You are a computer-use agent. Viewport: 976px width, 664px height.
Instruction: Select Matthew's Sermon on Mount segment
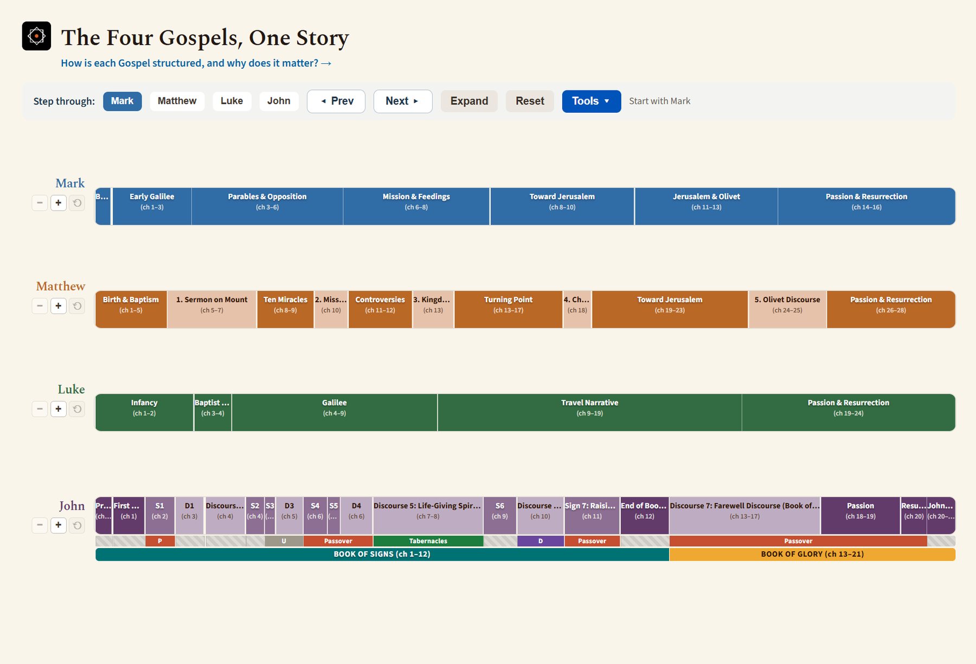point(212,309)
